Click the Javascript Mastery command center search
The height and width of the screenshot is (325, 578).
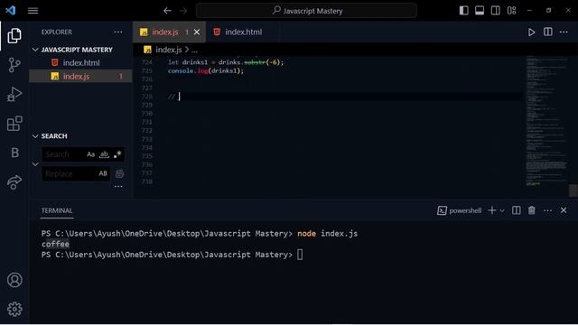point(306,11)
